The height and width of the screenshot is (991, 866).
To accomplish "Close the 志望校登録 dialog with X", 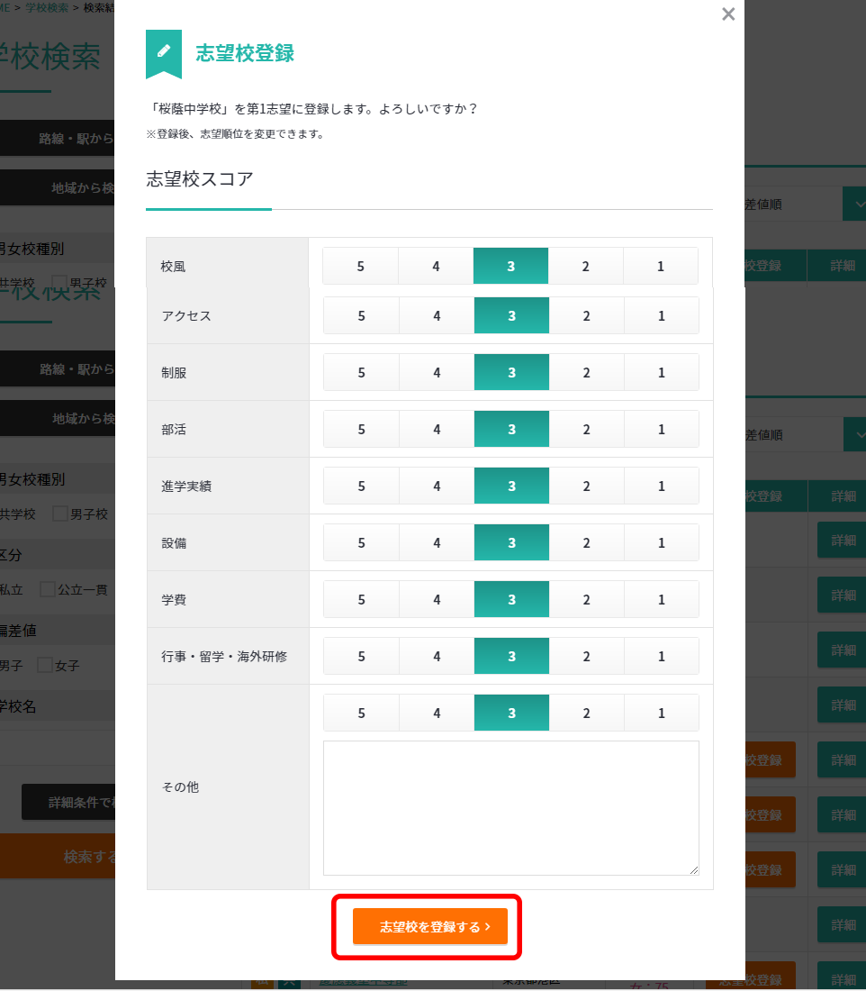I will coord(728,14).
